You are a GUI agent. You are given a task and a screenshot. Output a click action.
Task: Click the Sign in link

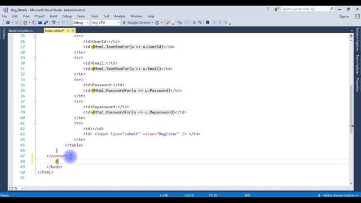(344, 16)
